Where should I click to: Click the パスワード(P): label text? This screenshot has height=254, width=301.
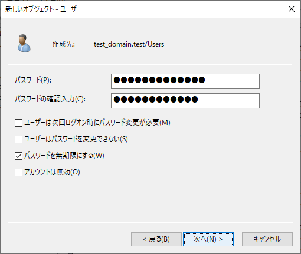point(33,80)
